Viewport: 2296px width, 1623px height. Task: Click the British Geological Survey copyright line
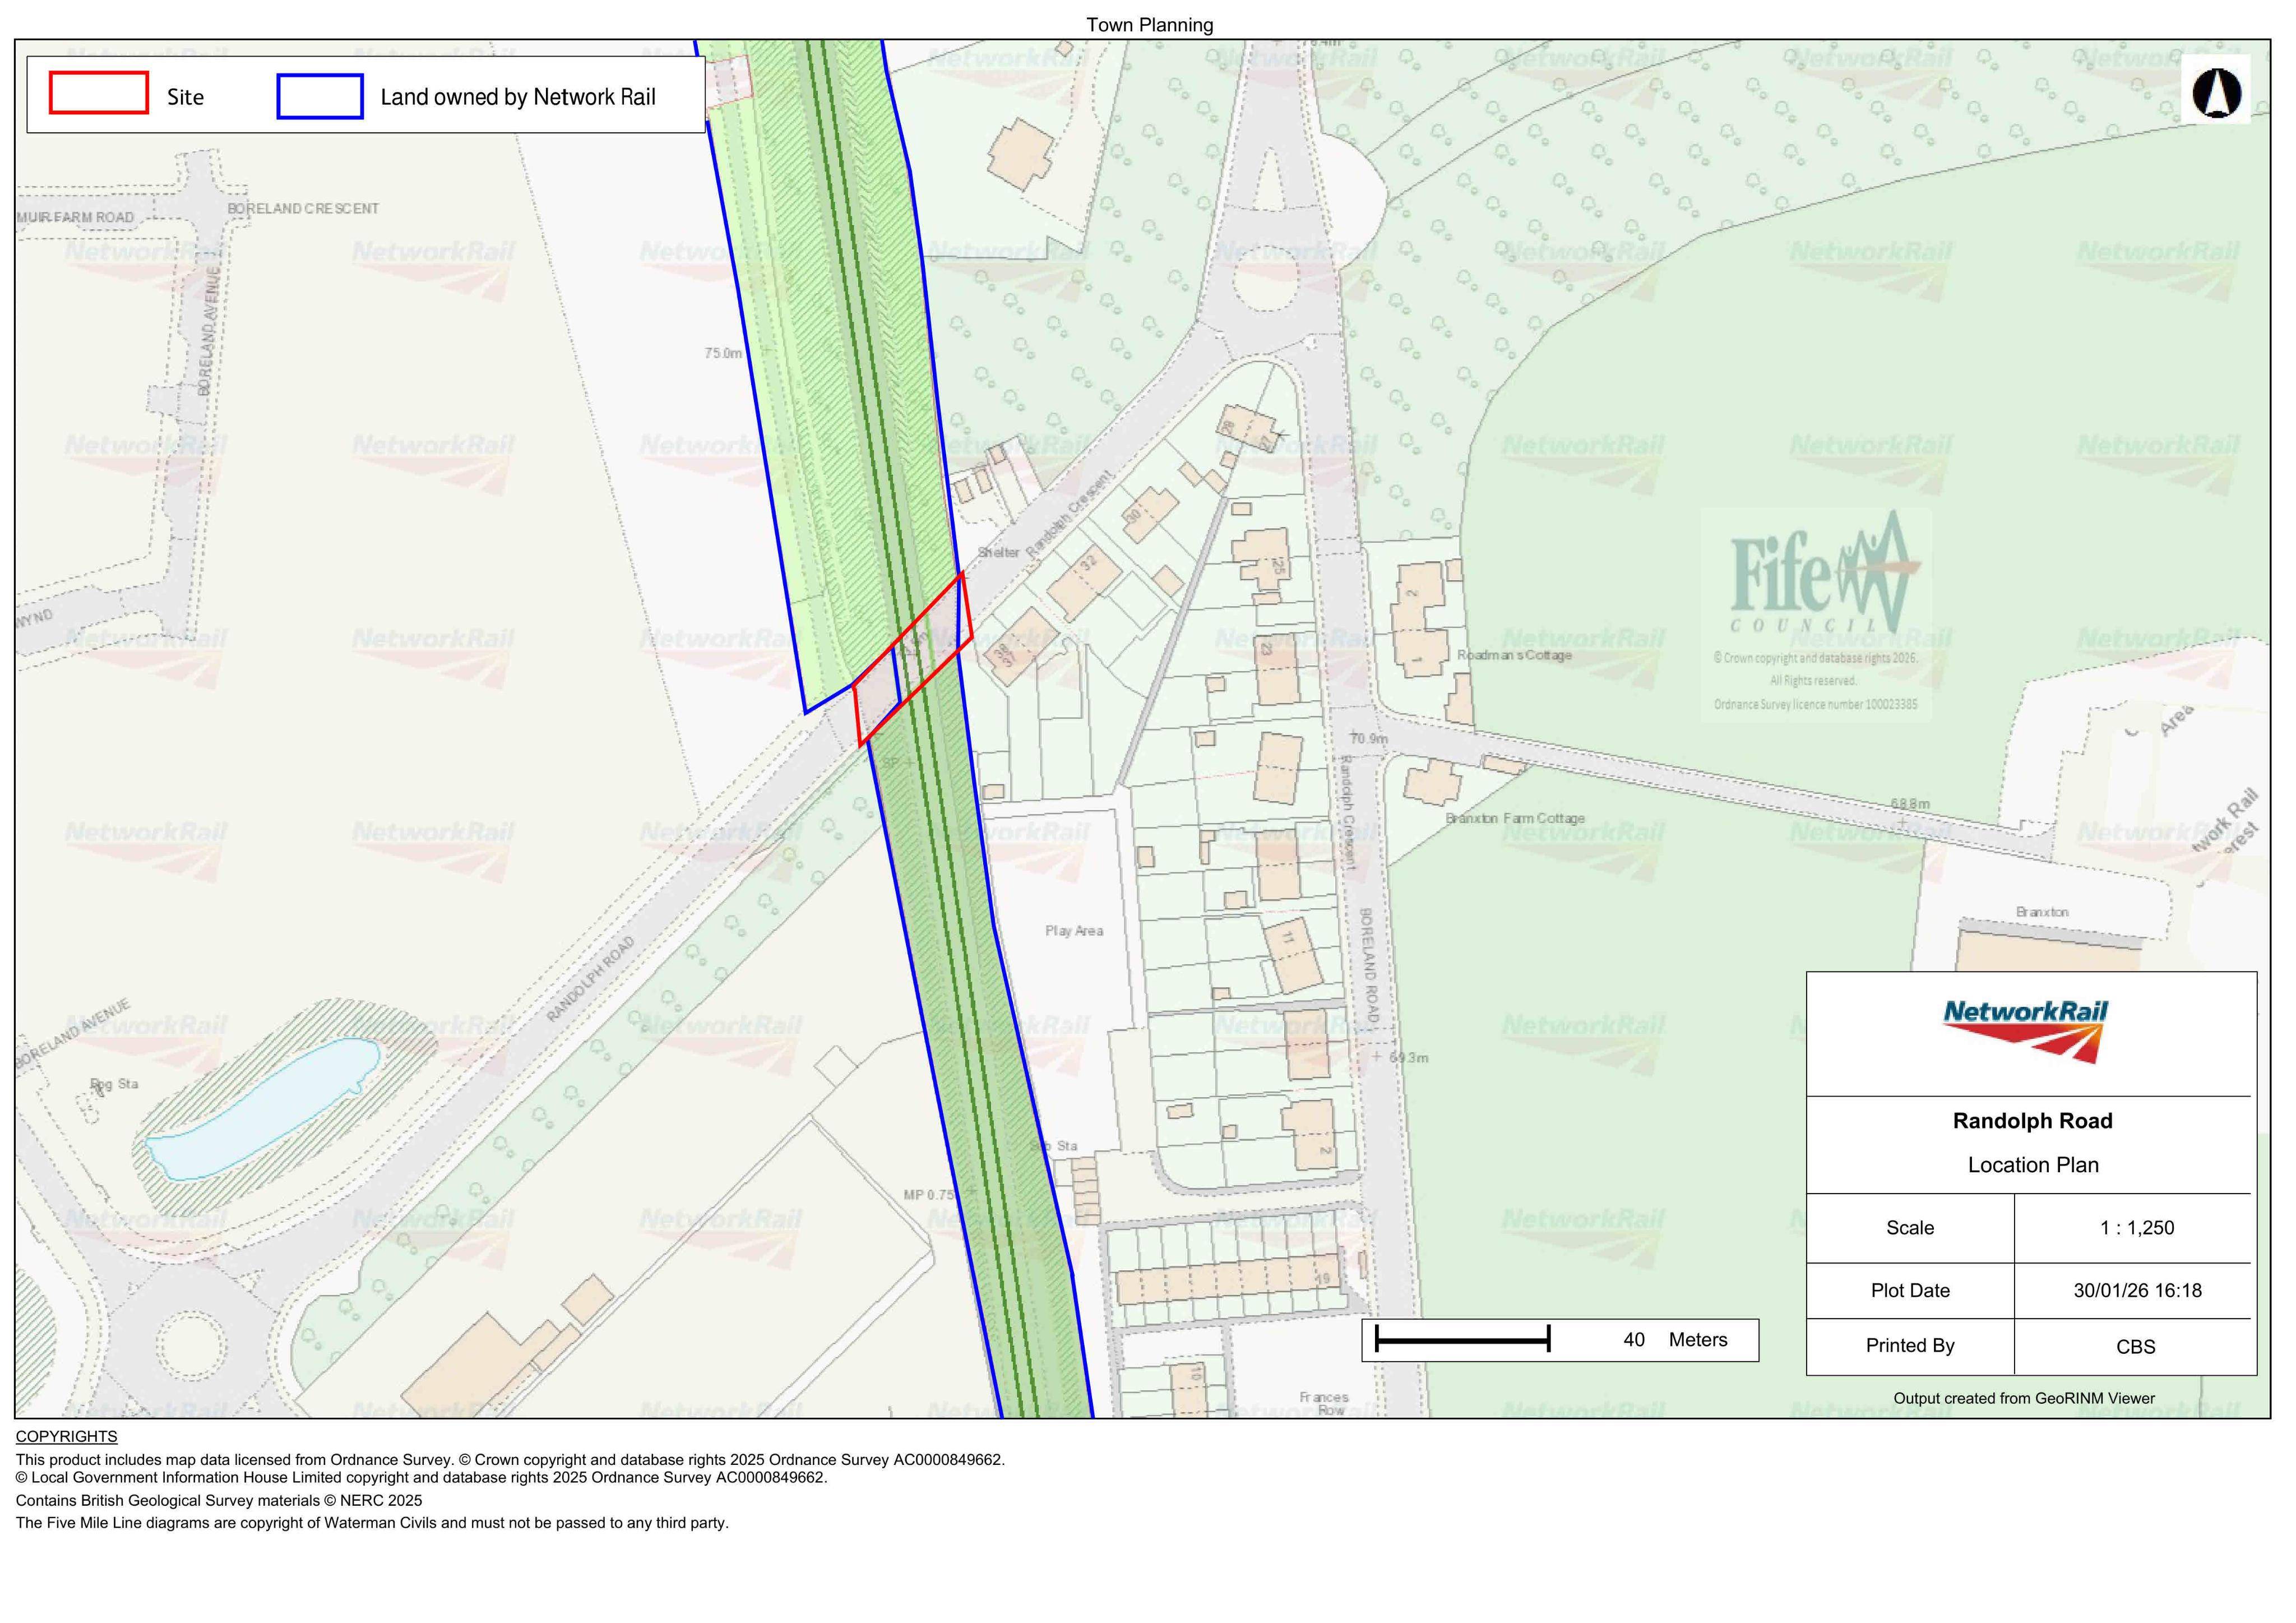click(219, 1500)
